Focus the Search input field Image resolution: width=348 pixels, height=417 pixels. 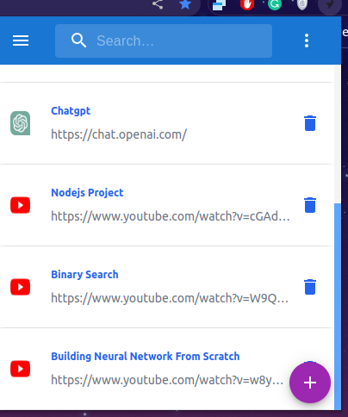click(x=164, y=40)
